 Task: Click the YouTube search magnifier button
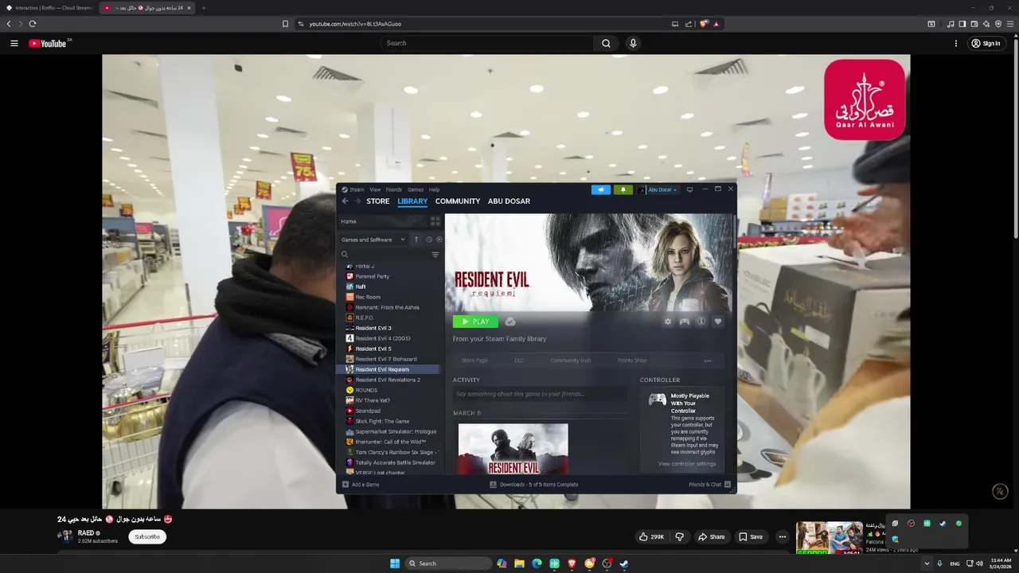click(606, 44)
